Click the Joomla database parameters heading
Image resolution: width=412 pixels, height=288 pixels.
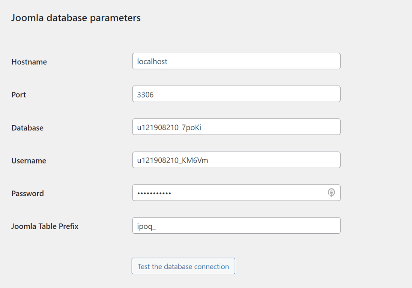point(76,17)
